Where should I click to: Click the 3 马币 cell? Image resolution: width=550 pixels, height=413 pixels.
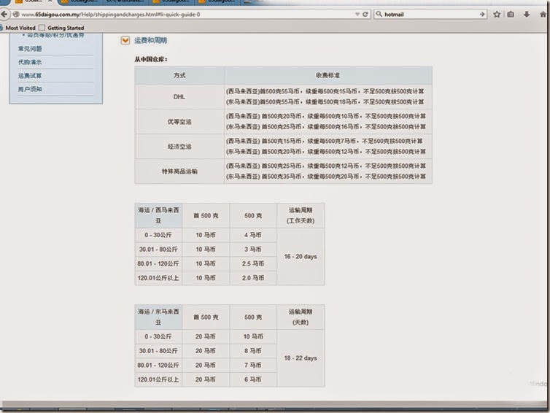253,249
